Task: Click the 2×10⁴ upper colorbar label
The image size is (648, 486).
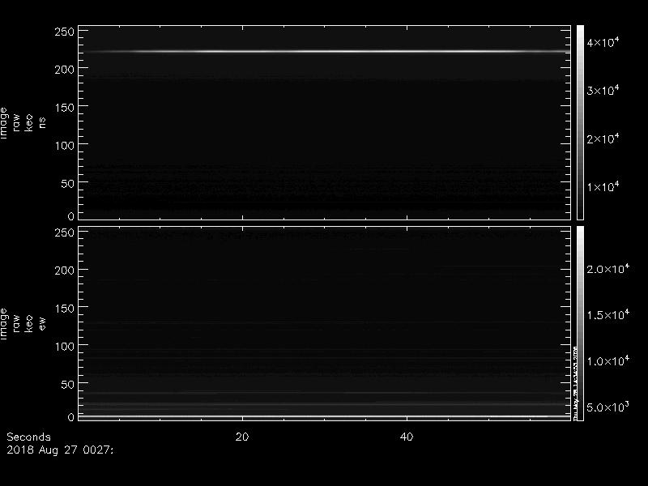Action: tap(603, 139)
